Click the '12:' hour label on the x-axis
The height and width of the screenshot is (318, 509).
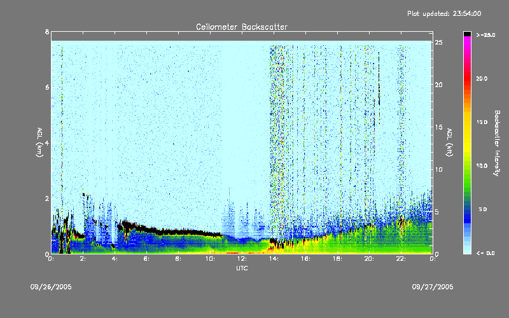pos(242,259)
